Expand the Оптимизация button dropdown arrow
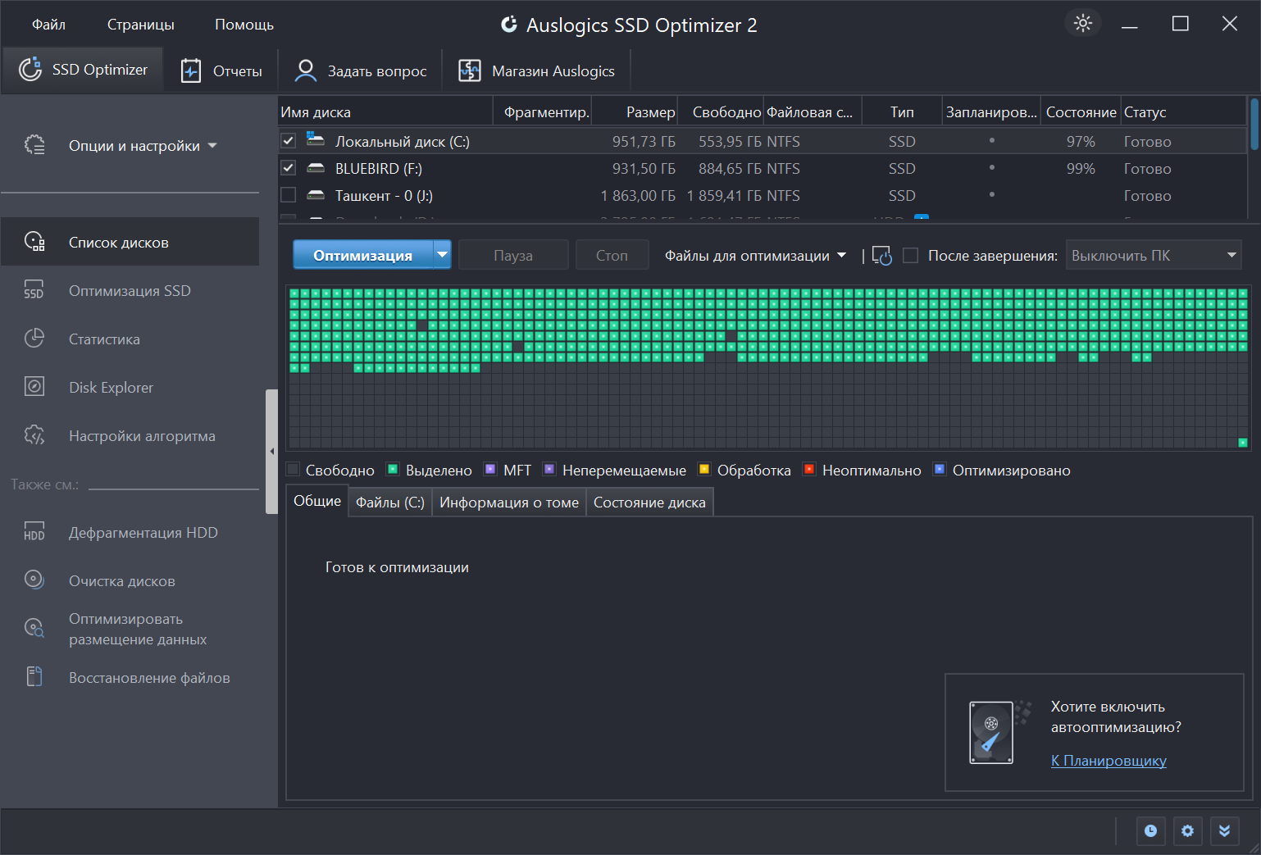Viewport: 1261px width, 855px height. coord(443,255)
